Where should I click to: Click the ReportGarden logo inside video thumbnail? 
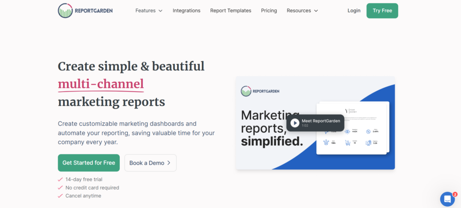click(260, 91)
